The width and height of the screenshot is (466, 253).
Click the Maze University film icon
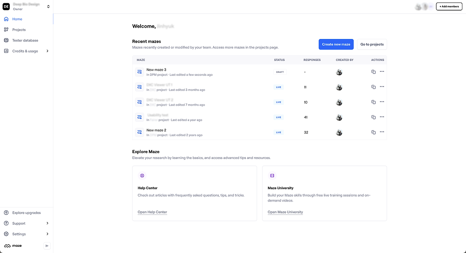click(272, 175)
